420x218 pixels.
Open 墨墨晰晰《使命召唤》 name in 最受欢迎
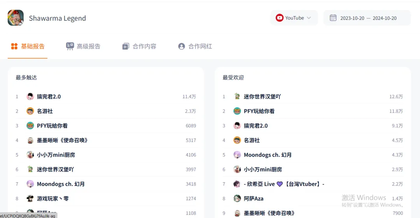click(x=269, y=213)
